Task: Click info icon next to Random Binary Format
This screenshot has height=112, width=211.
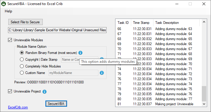Action: click(80, 53)
